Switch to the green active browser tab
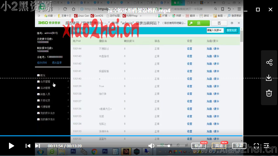 click(x=178, y=3)
